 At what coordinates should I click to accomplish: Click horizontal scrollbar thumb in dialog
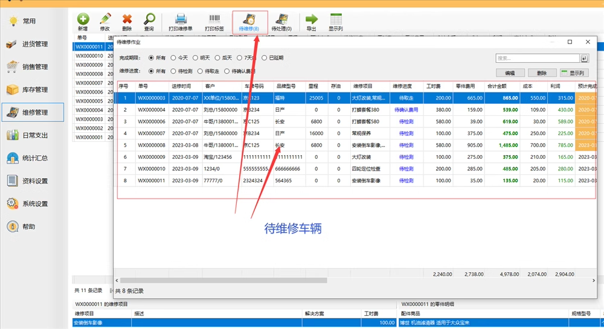tap(223, 281)
